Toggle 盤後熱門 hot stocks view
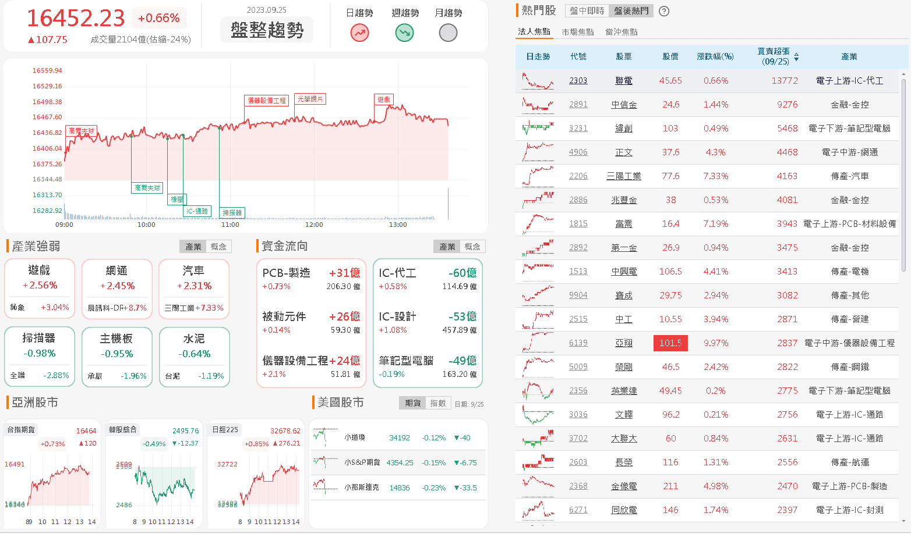Screen dimensions: 911x534 [631, 11]
